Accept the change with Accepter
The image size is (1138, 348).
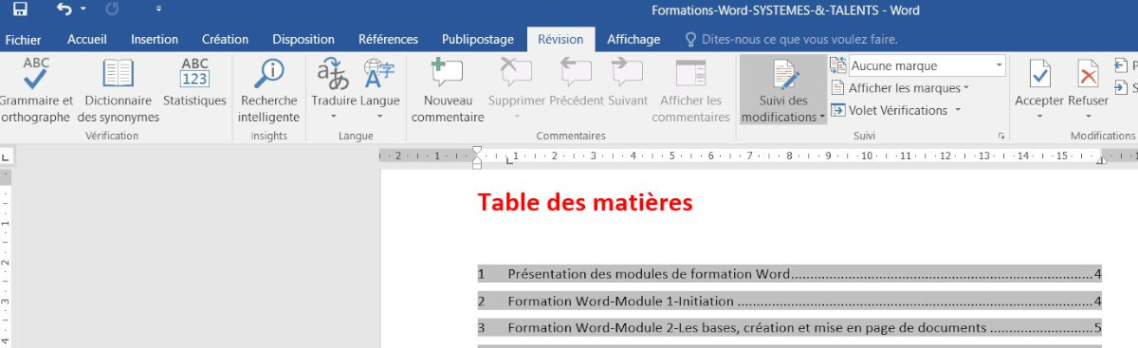[x=1039, y=82]
